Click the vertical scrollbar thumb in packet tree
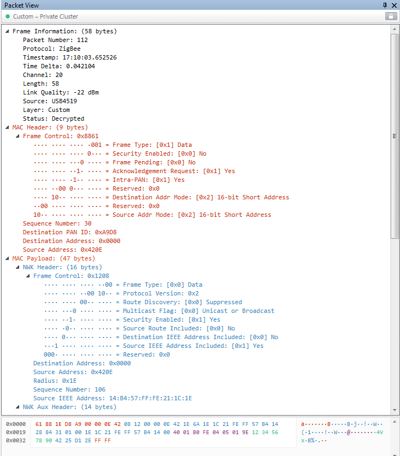 395,135
